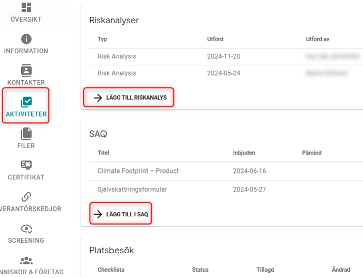Open the Leverantörskedjor chain link icon

[26, 197]
